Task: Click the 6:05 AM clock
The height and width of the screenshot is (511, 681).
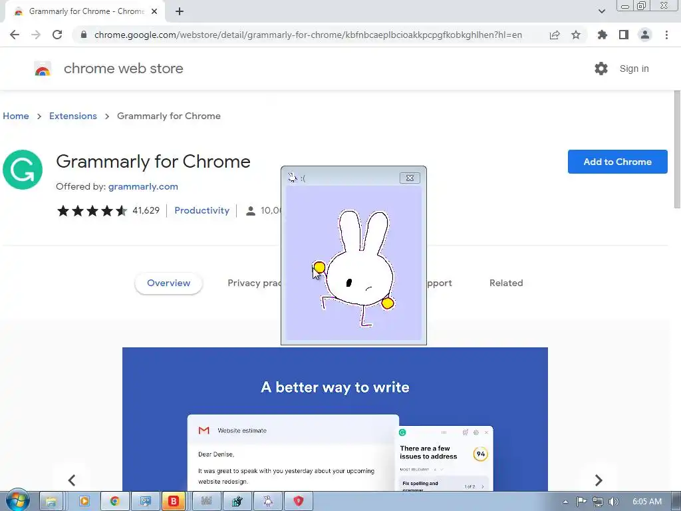Action: 647,502
